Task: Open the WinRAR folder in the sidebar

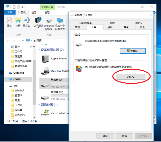Action: click(x=18, y=90)
